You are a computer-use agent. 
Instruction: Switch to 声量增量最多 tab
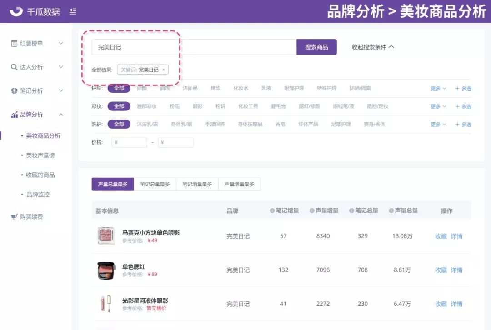click(239, 184)
